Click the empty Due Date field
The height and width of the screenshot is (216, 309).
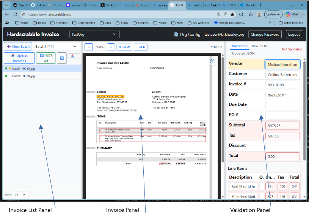click(282, 105)
